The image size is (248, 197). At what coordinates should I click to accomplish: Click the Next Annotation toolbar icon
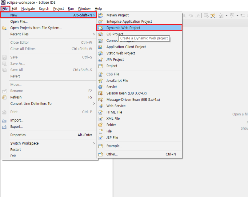221,16
